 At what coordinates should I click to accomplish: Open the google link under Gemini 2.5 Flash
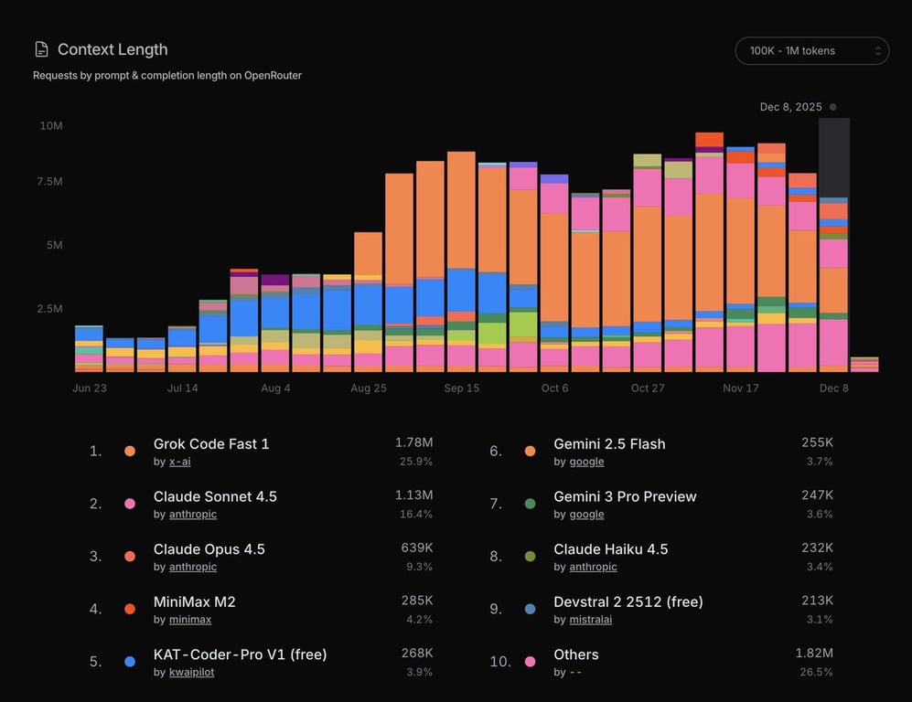coord(586,462)
